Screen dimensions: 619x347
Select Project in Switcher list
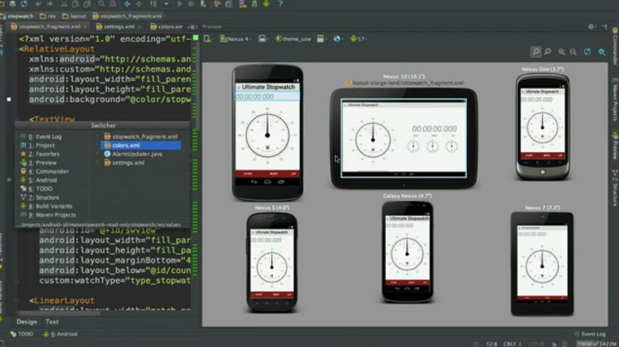[x=41, y=145]
